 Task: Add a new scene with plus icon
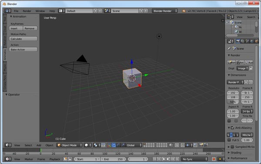coord(141,11)
